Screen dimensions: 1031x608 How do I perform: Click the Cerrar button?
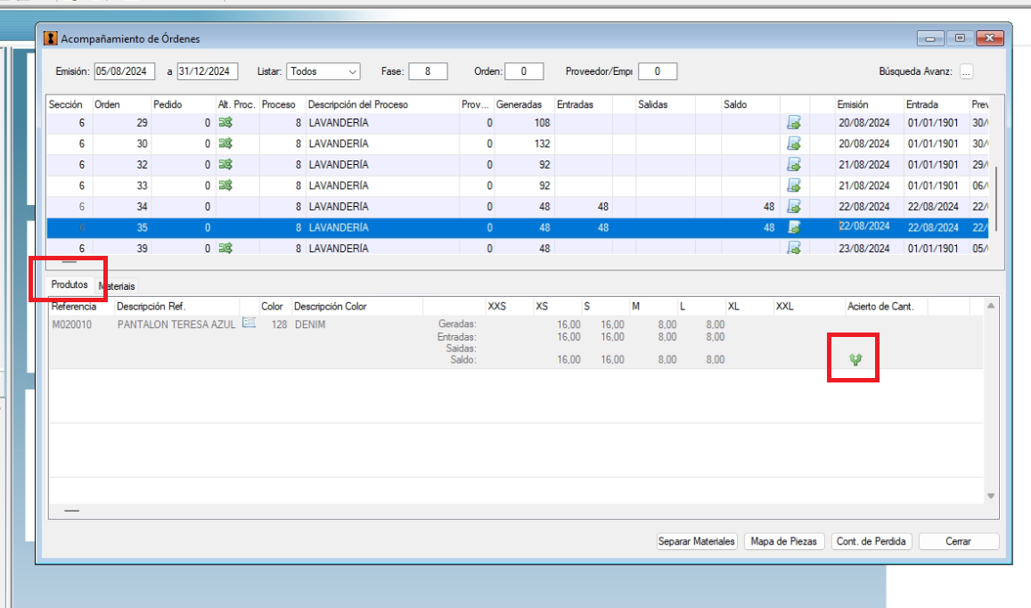(959, 541)
